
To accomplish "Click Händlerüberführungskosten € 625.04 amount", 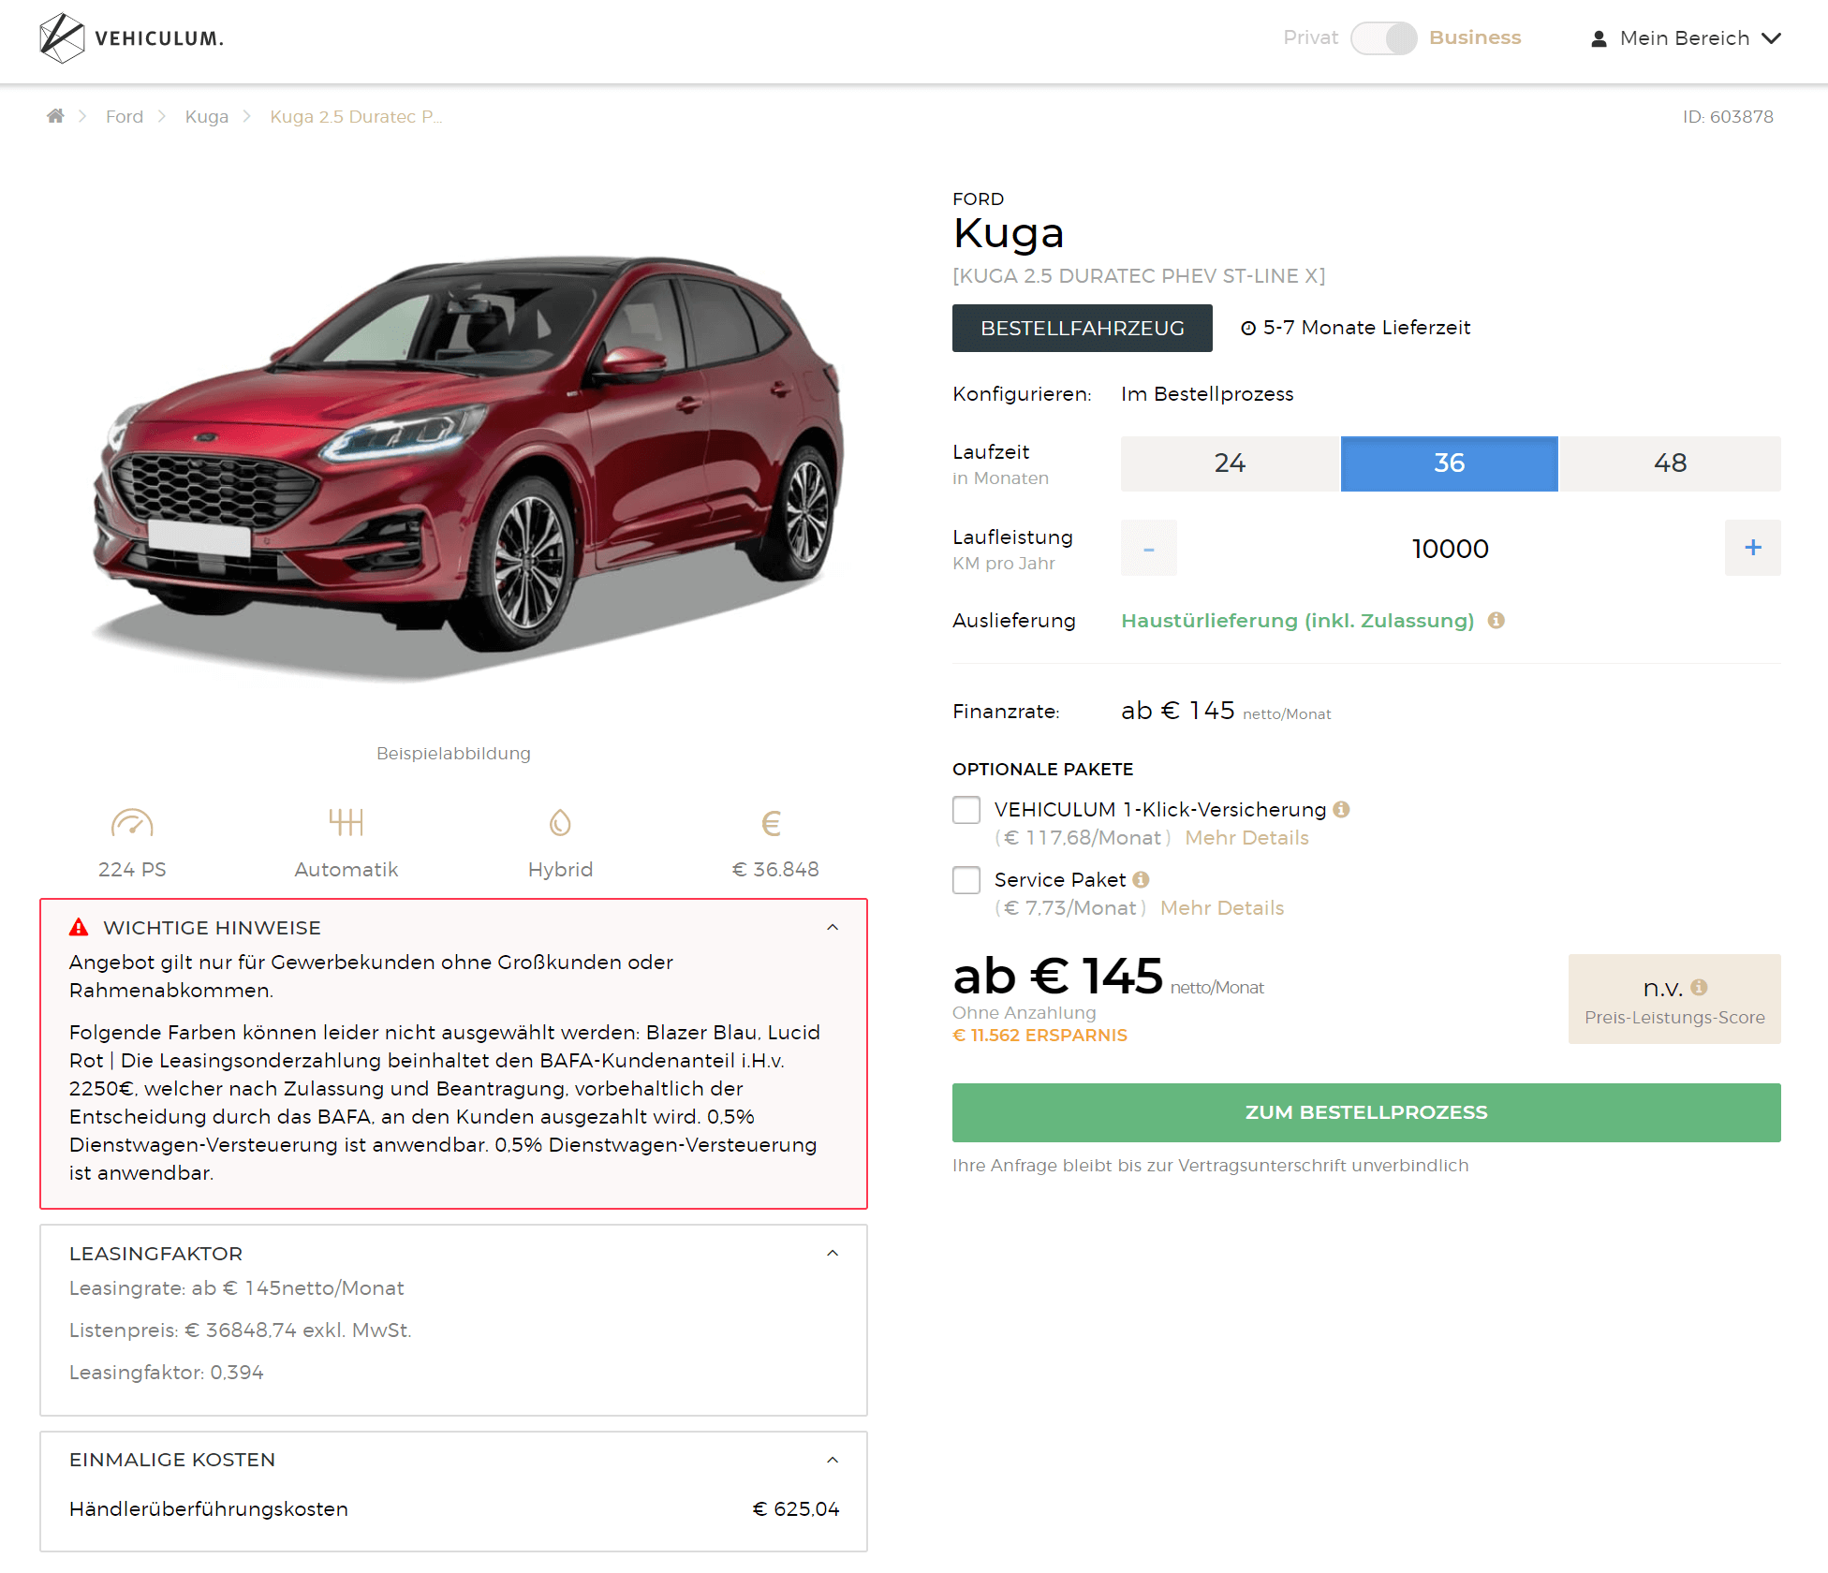I will tap(796, 1509).
